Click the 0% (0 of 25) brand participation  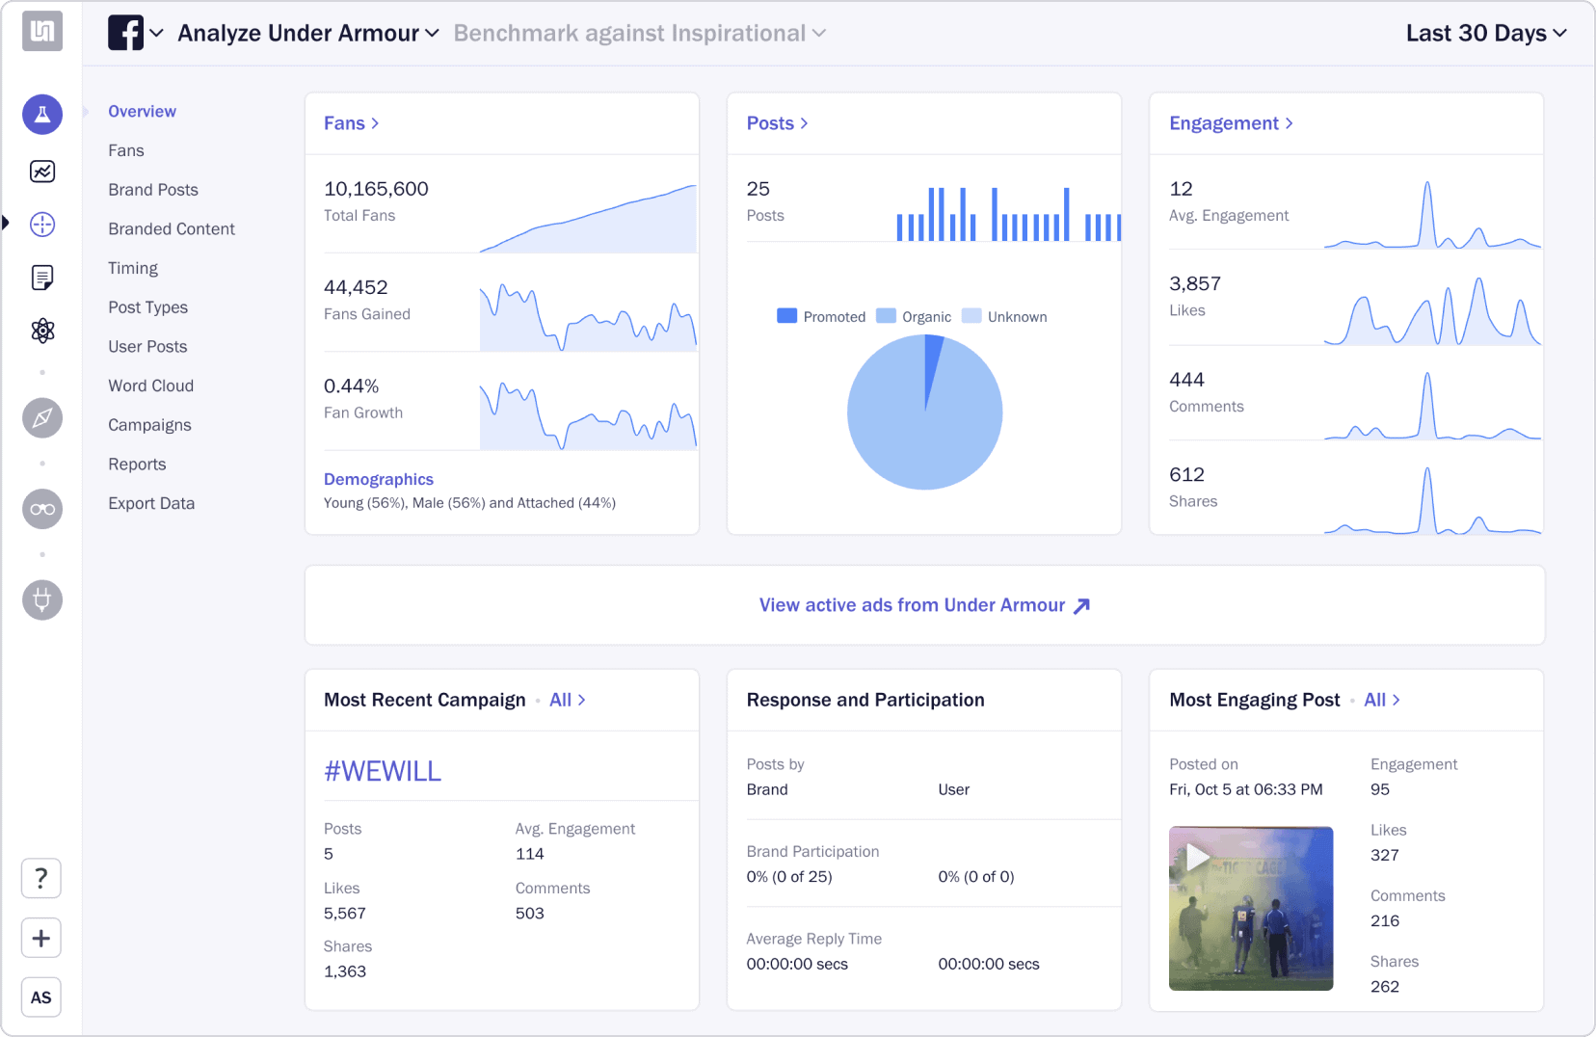point(789,877)
